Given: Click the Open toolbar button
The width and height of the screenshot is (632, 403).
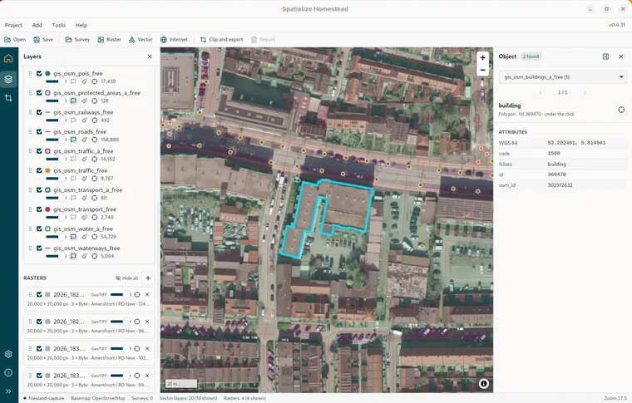Looking at the screenshot, I should point(15,39).
